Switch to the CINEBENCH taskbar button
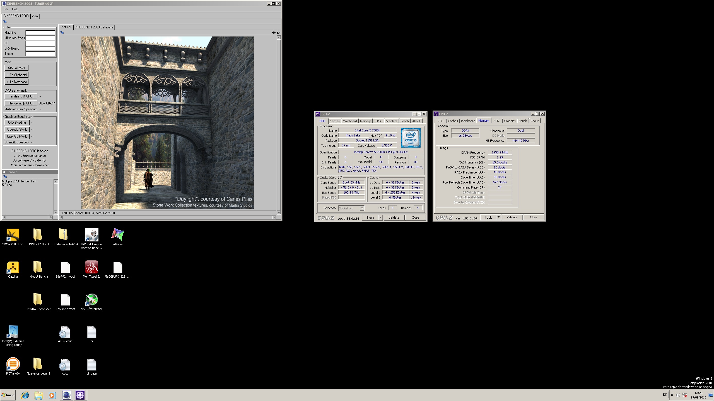This screenshot has height=401, width=714. click(x=66, y=395)
